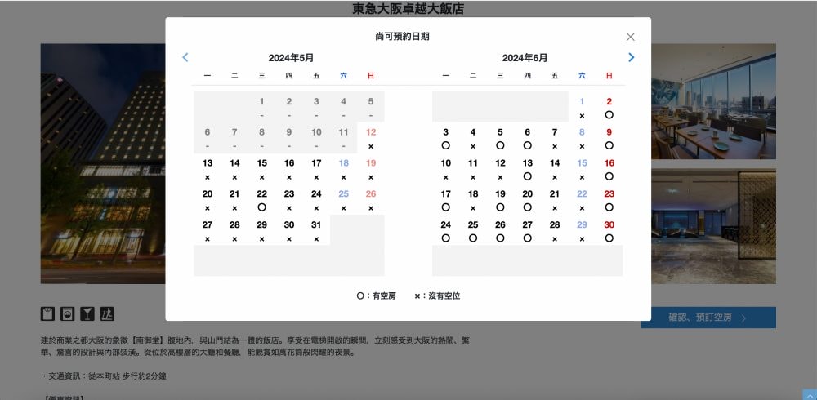The width and height of the screenshot is (817, 400).
Task: Select June 24 available date
Action: click(445, 231)
